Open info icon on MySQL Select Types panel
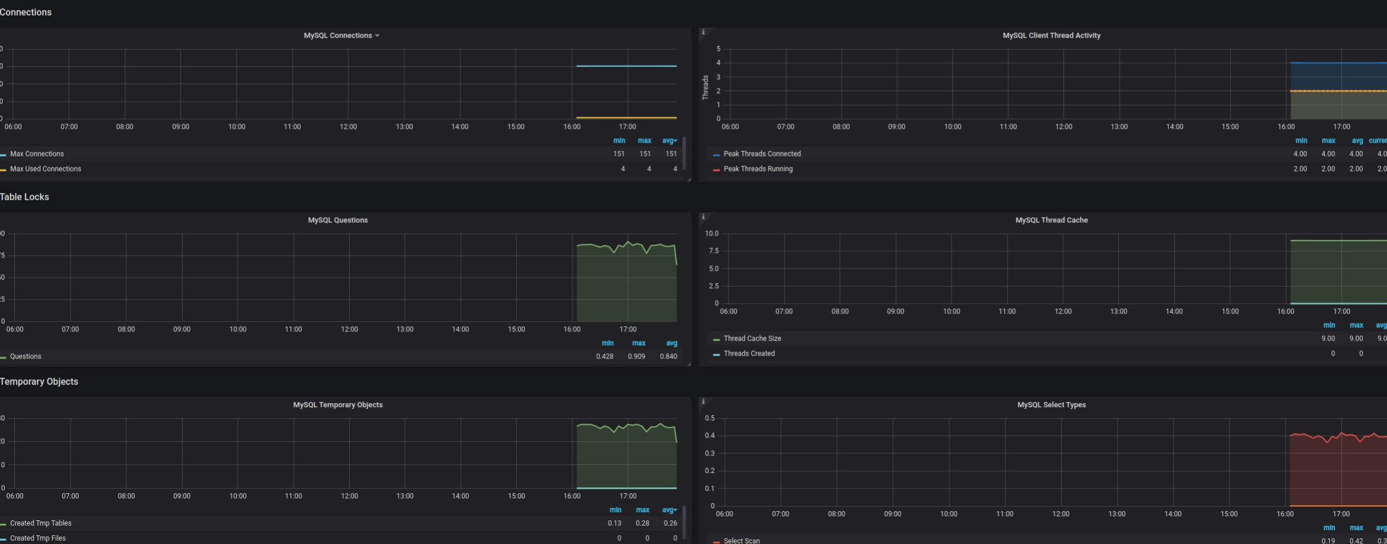This screenshot has width=1387, height=544. [703, 402]
